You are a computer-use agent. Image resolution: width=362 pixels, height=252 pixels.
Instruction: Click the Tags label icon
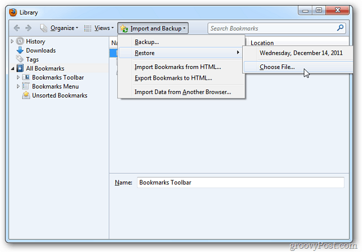pyautogui.click(x=20, y=59)
